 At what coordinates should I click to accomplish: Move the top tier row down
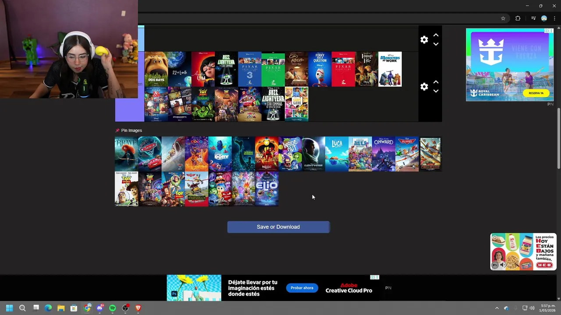click(x=436, y=44)
